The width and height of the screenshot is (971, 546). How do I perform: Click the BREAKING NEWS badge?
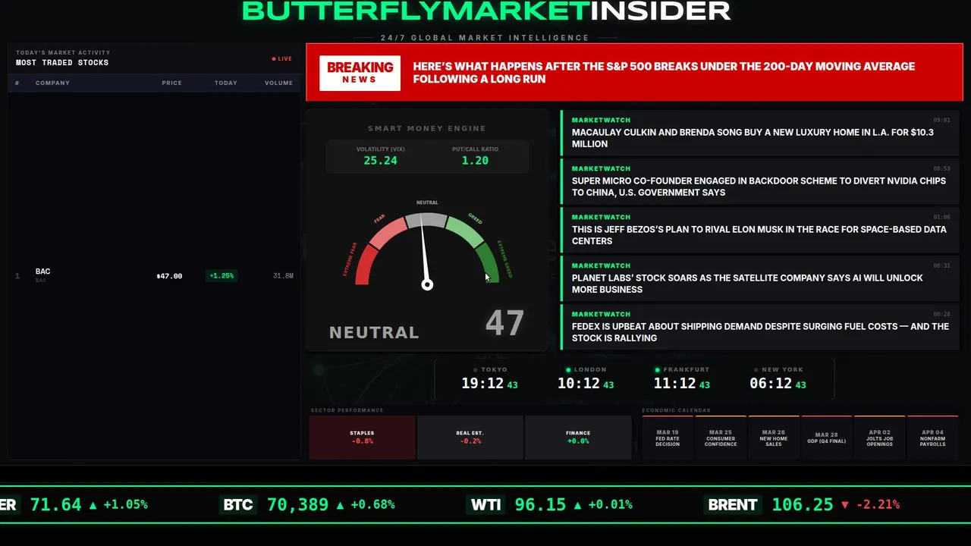pos(360,73)
